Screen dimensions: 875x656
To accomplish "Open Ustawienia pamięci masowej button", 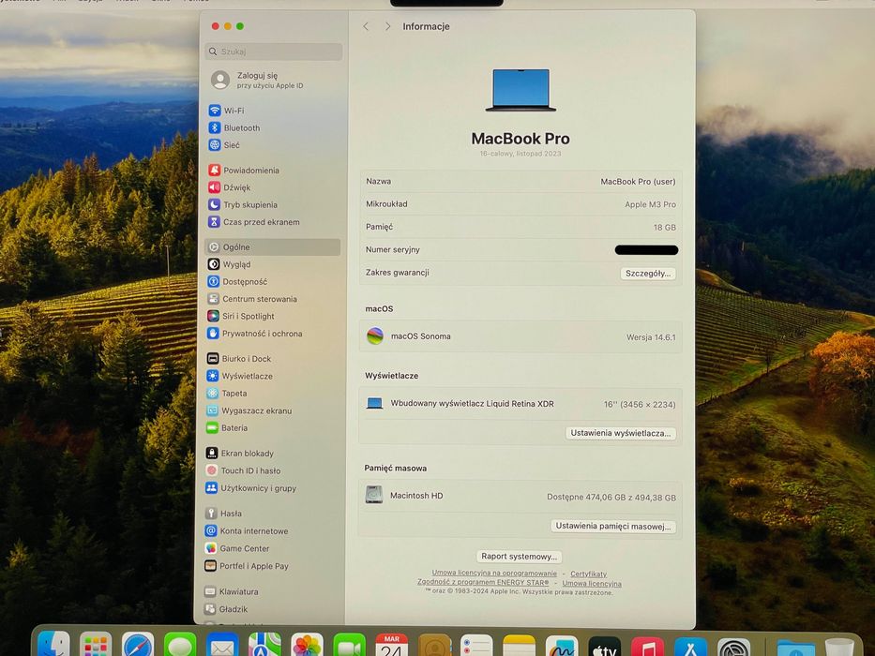I will (613, 526).
